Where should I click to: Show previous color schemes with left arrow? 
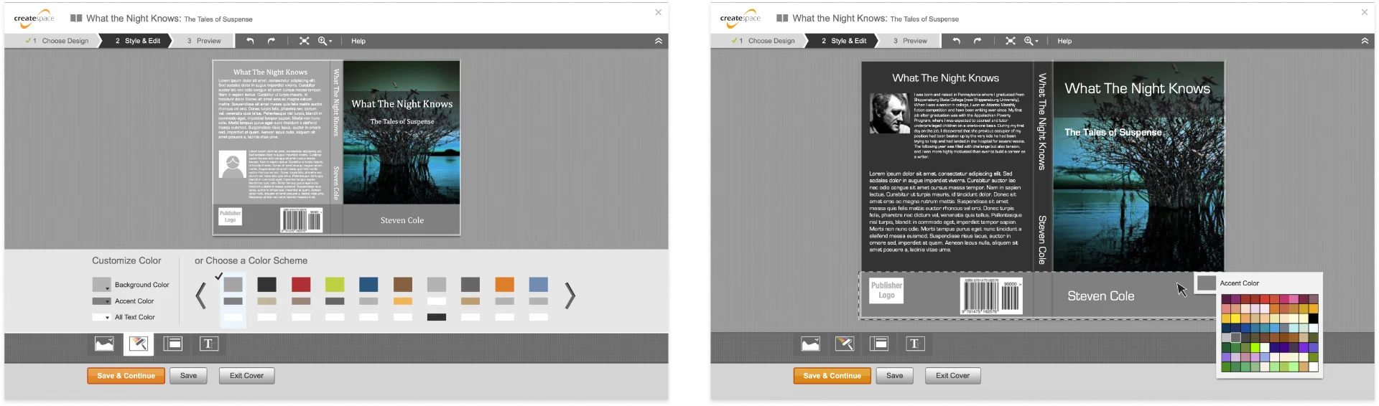pyautogui.click(x=201, y=296)
